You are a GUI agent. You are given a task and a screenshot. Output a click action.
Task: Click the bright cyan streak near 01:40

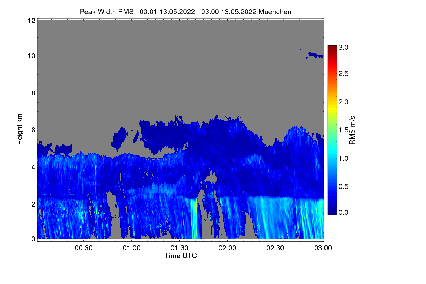coord(194,218)
